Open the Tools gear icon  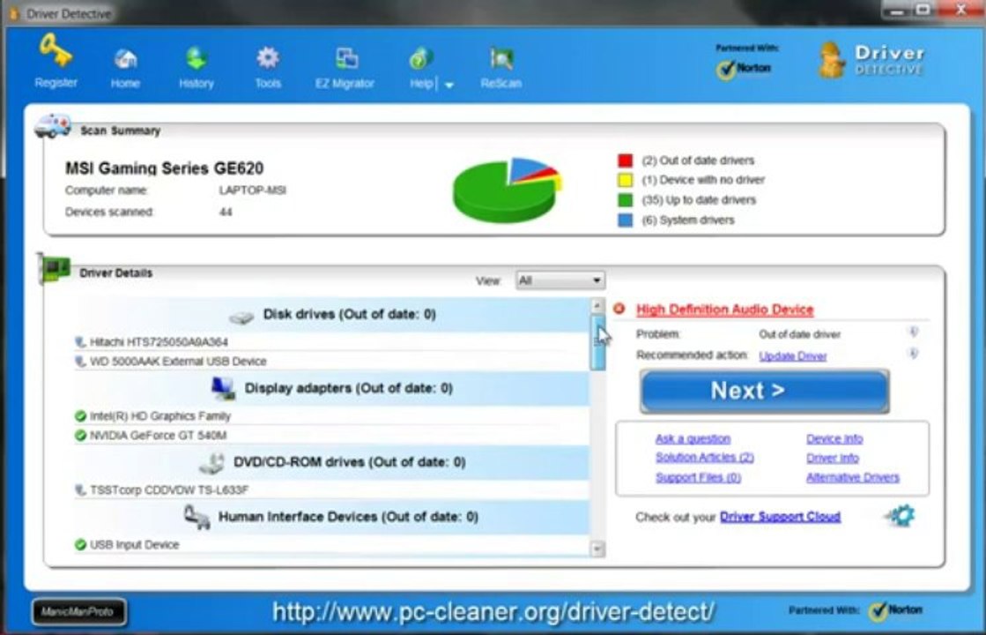[268, 58]
